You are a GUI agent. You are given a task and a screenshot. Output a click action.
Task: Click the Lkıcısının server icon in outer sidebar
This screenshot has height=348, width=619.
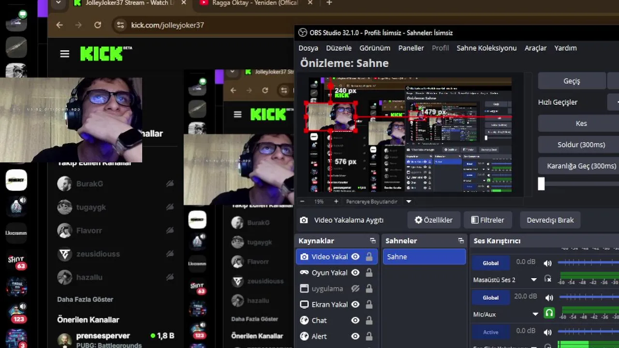pos(16,233)
